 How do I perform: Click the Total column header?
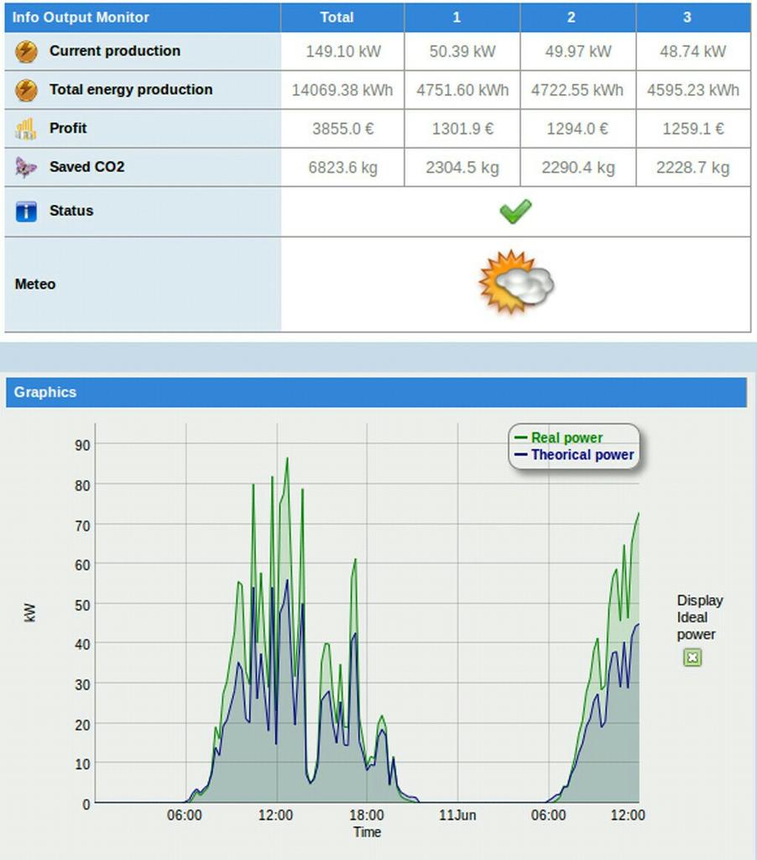337,17
